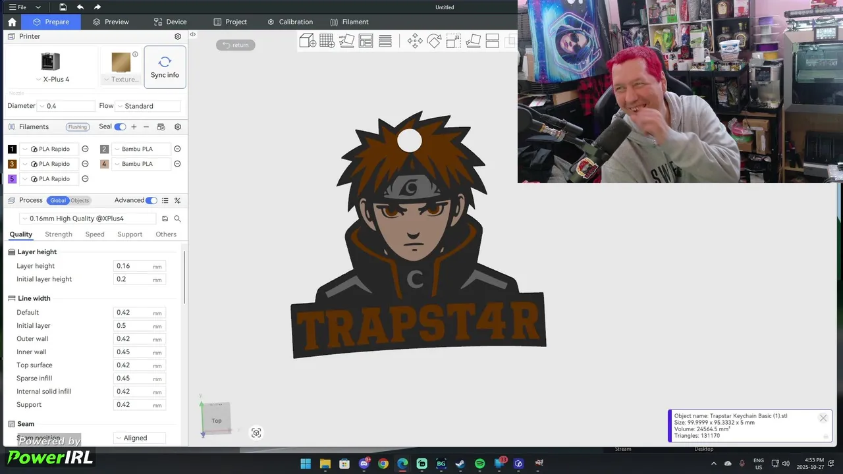
Task: Open the Support settings tab
Action: pyautogui.click(x=130, y=234)
